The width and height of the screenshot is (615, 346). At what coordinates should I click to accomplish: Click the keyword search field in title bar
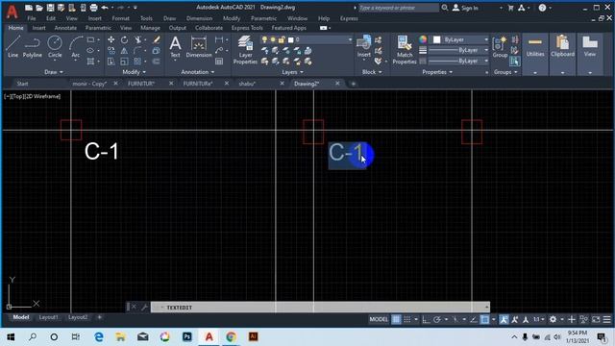(x=399, y=8)
